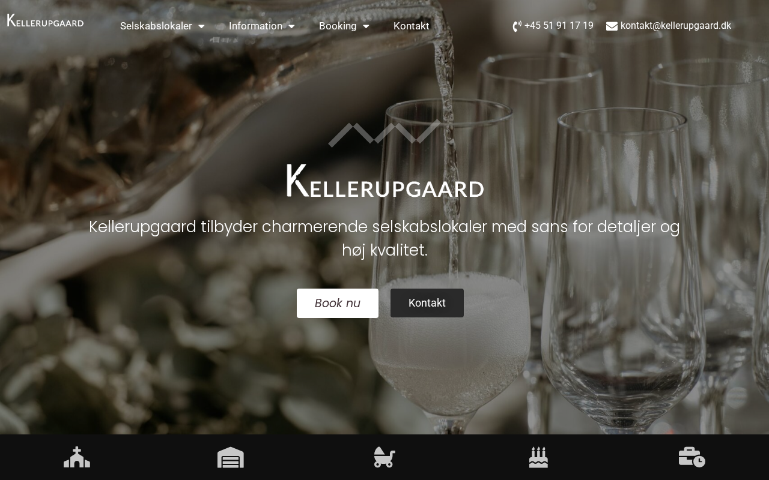Click the birthday cake icon

coord(538,457)
